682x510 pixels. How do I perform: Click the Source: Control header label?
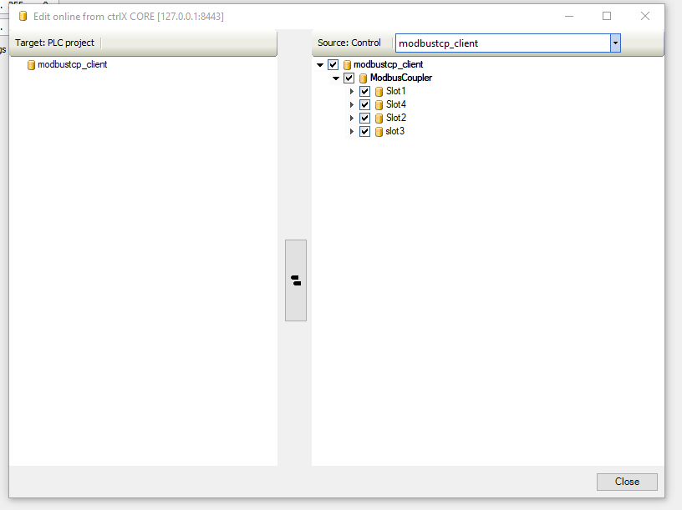[349, 43]
